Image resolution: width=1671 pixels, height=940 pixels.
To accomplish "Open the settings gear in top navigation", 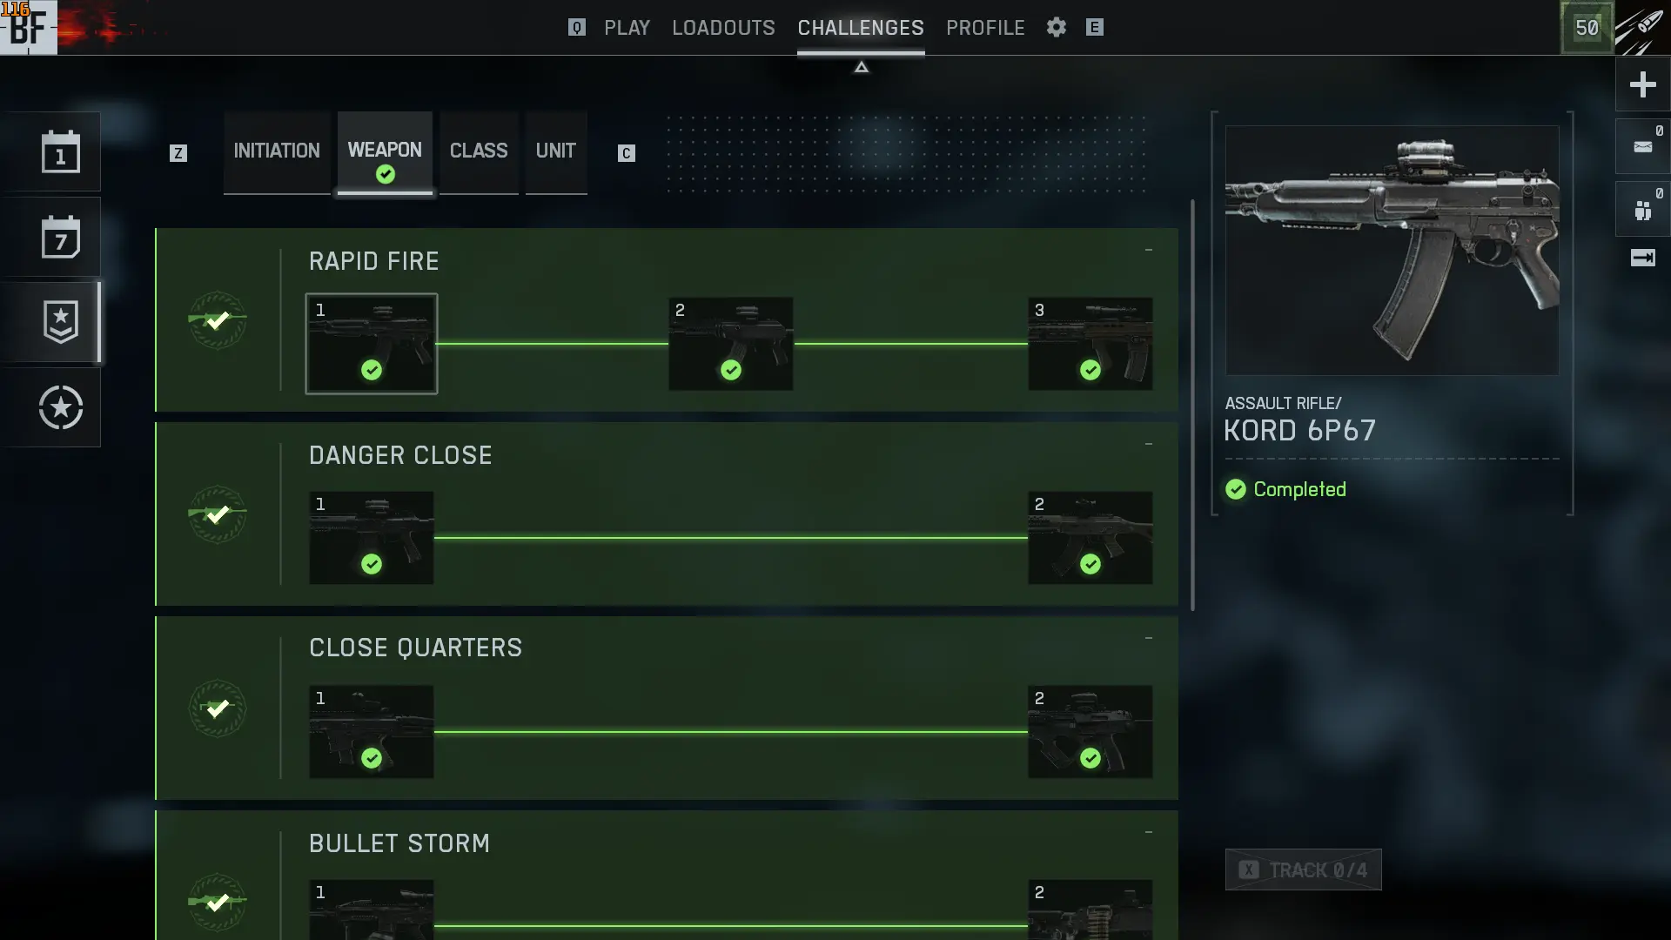I will tap(1056, 27).
